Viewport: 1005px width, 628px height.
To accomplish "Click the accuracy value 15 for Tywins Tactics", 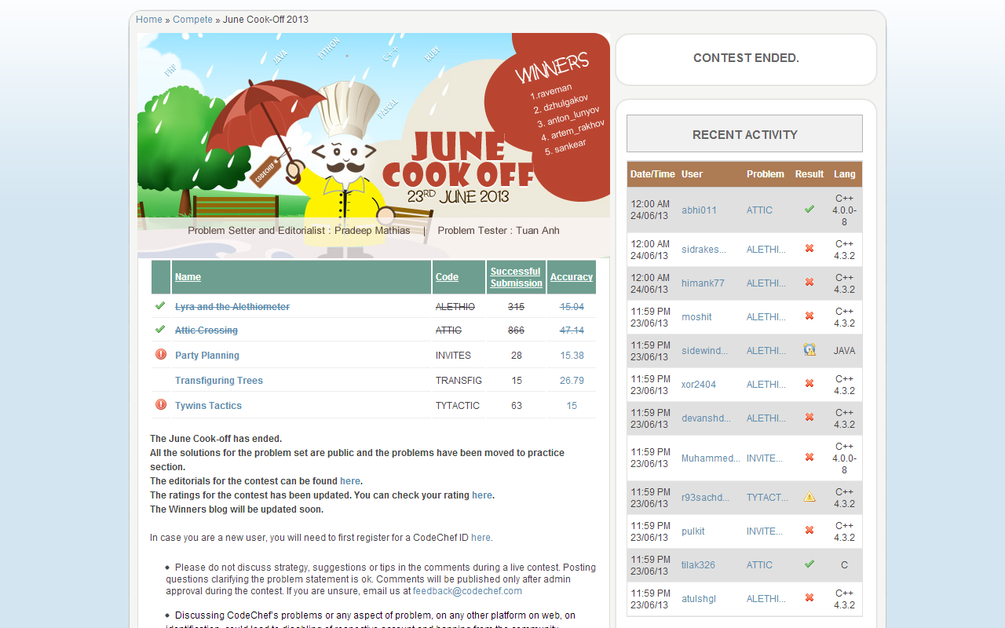I will click(572, 406).
